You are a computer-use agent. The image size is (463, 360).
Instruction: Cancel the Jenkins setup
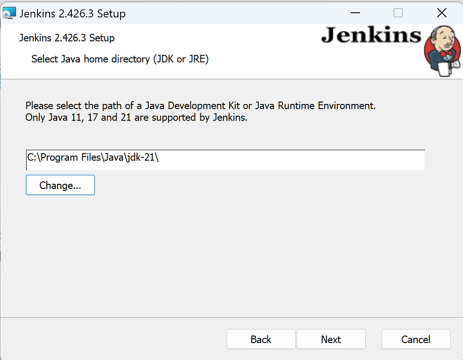[416, 339]
